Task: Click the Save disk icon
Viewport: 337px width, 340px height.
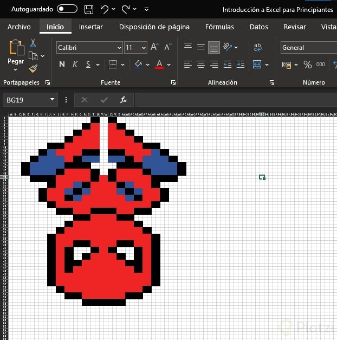Action: 89,10
